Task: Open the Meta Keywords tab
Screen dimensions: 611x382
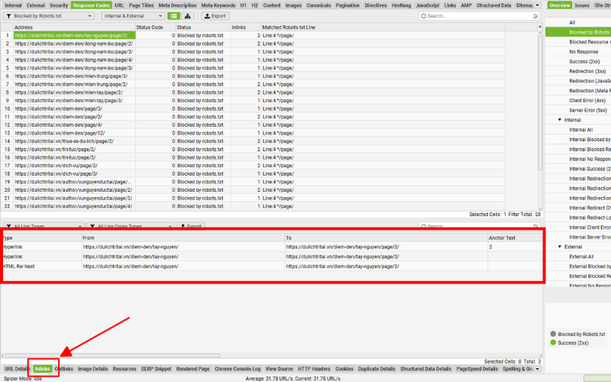Action: tap(218, 5)
